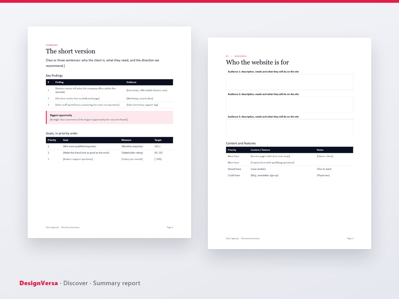Image resolution: width=399 pixels, height=299 pixels.
Task: Click the "Owner: client" notes cell
Action: click(325, 156)
